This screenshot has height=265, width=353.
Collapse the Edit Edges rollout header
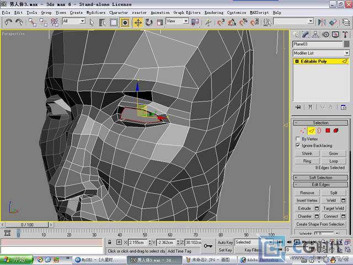coord(320,184)
